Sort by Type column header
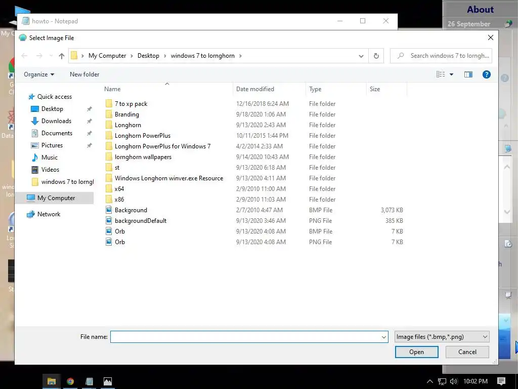 coord(315,89)
